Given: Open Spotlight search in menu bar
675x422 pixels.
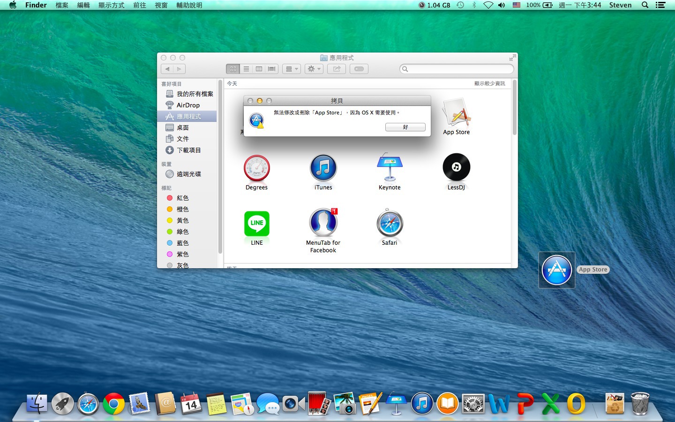Looking at the screenshot, I should (645, 5).
